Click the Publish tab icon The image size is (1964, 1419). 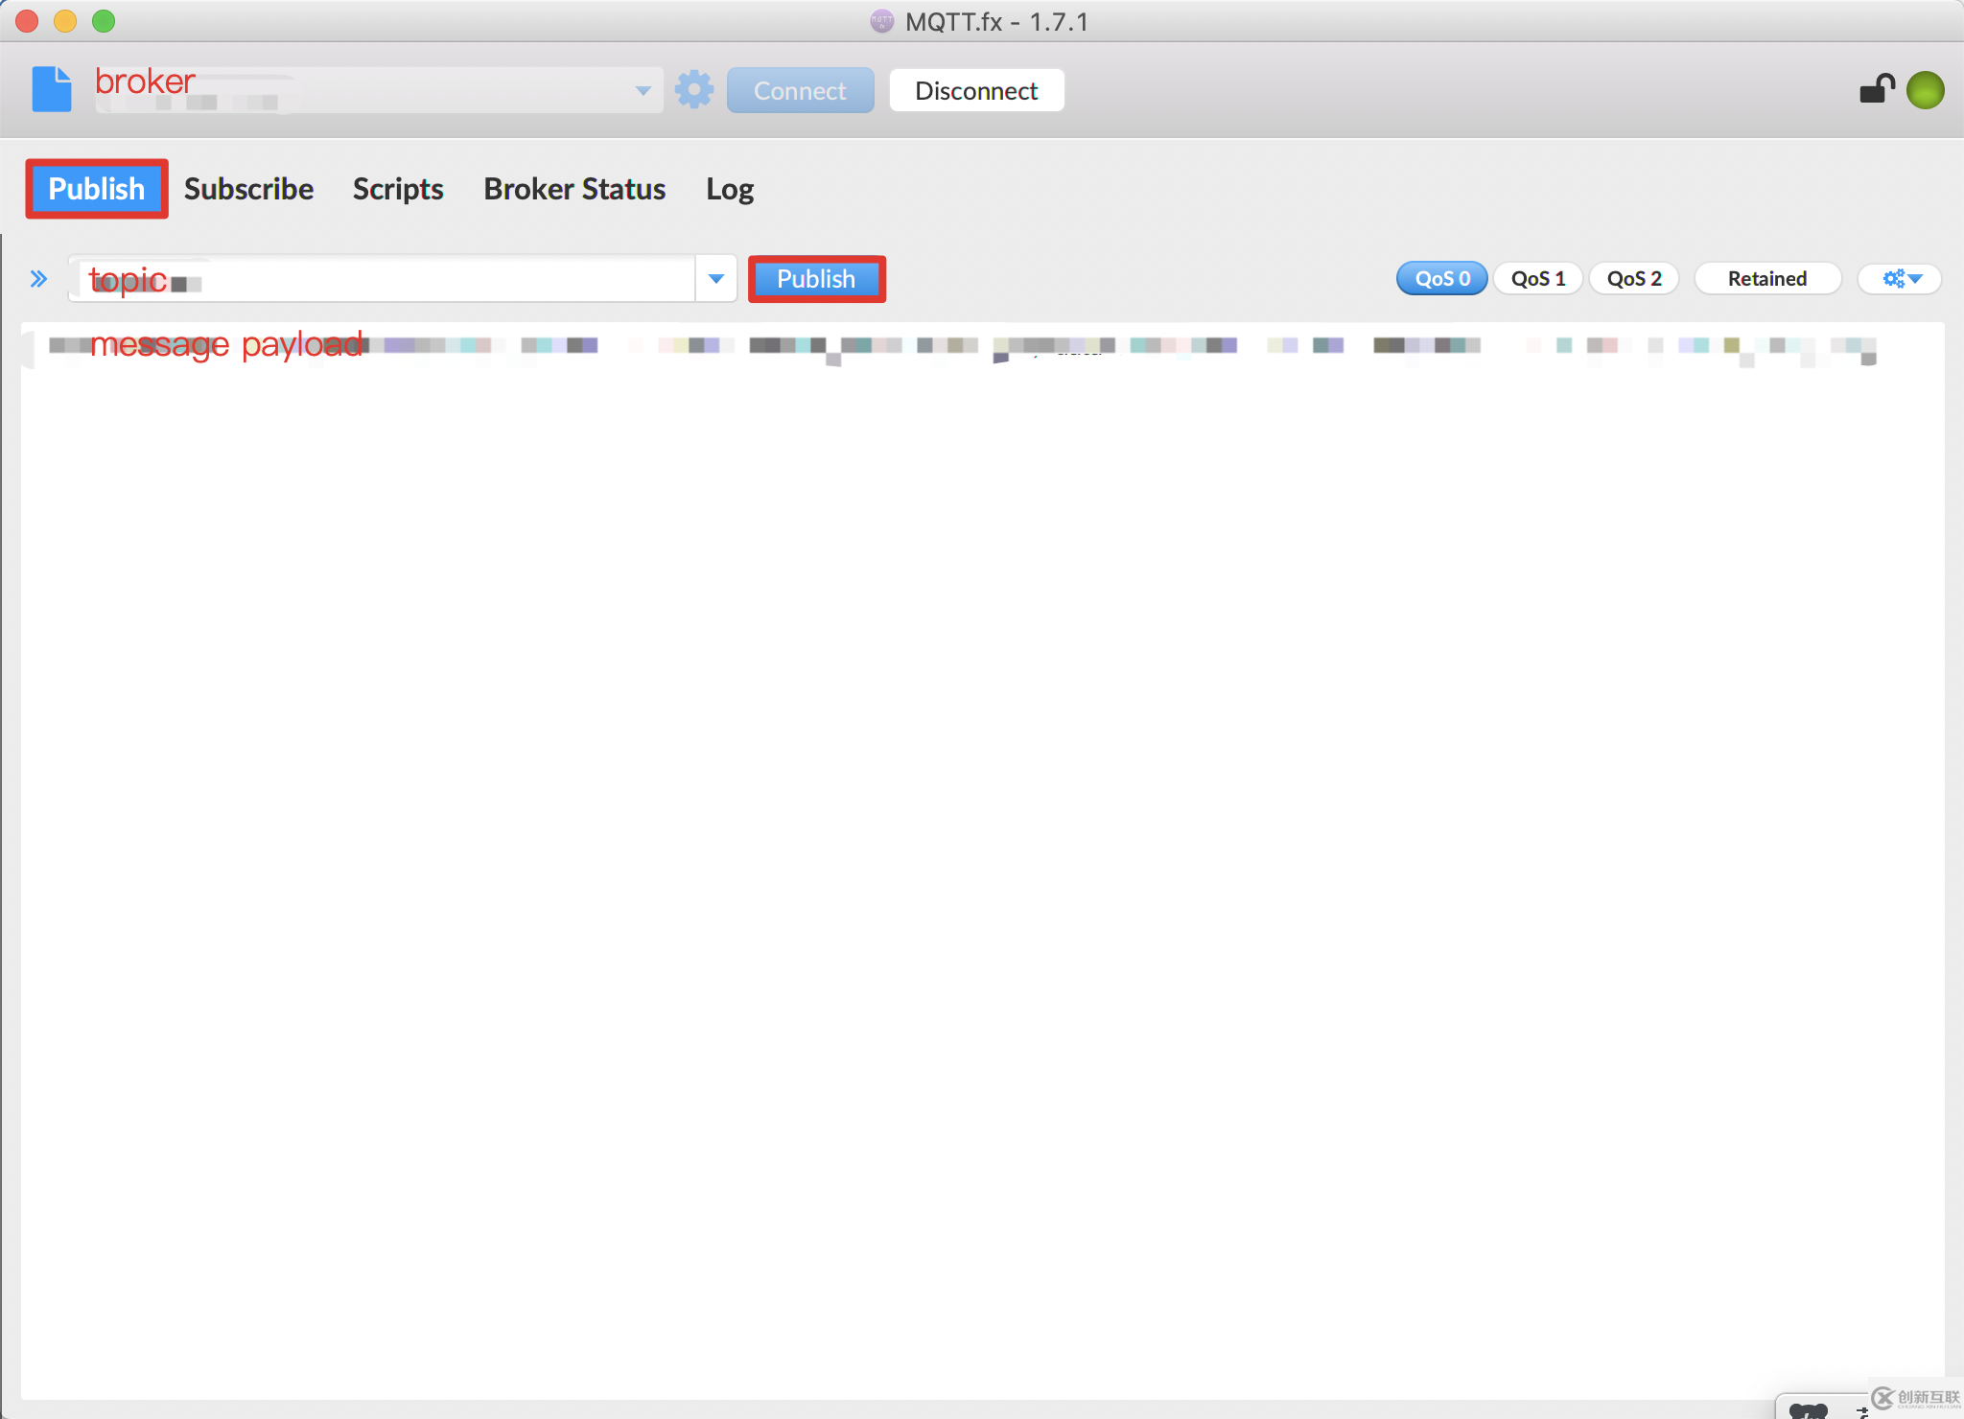95,189
